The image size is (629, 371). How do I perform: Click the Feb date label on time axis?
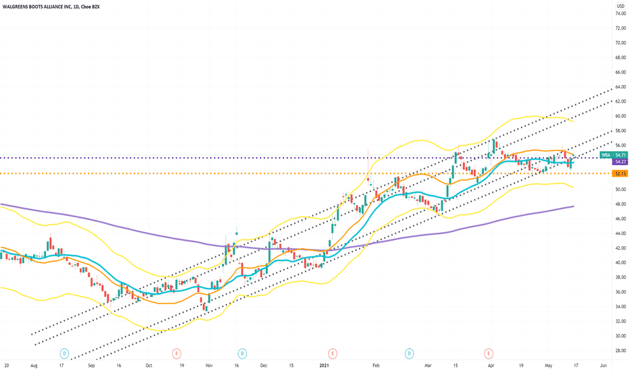pyautogui.click(x=376, y=366)
